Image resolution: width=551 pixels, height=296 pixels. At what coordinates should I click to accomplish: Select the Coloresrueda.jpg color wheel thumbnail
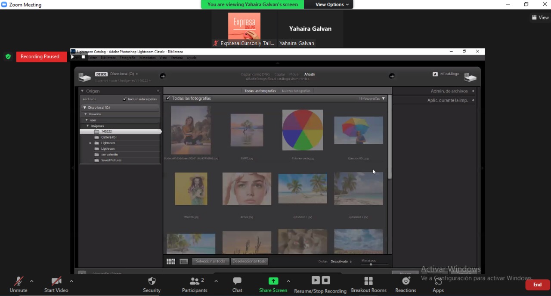point(303,130)
